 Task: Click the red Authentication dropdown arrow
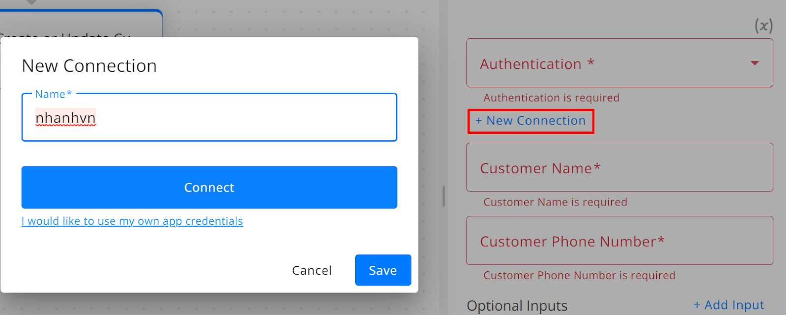tap(755, 63)
